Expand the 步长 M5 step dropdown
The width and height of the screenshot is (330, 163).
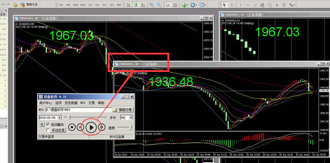131,117
